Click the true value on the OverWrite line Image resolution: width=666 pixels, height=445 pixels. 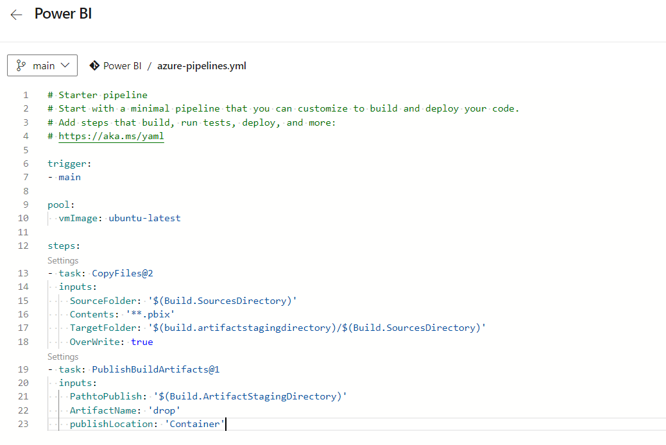coord(142,341)
